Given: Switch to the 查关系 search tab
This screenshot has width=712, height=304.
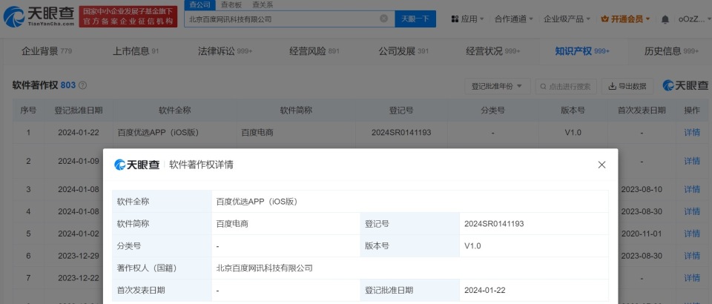Looking at the screenshot, I should [x=263, y=5].
